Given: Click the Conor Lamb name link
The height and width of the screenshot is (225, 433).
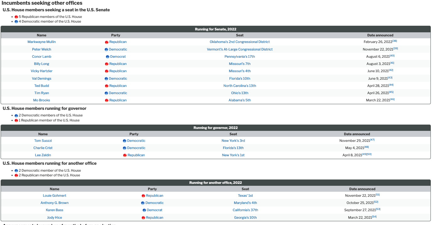Looking at the screenshot, I should point(41,56).
